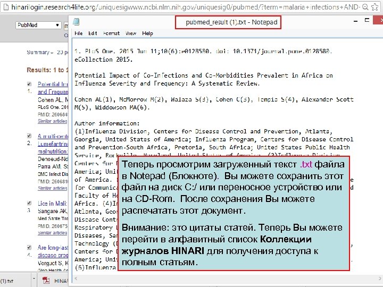Maximize the Notepad window
Image resolution: width=383 pixels, height=287 pixels.
367,20
